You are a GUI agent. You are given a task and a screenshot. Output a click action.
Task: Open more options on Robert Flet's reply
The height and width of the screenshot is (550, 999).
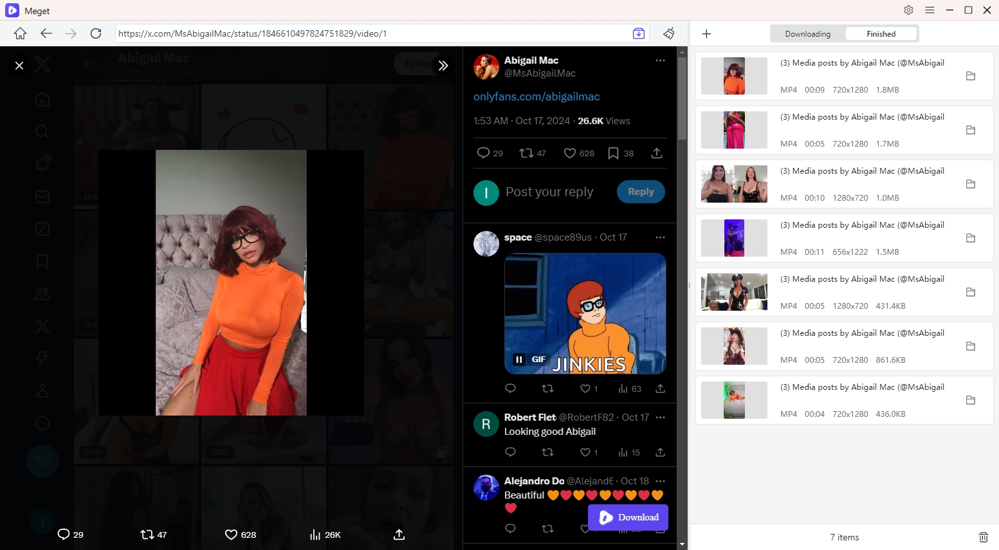(x=660, y=417)
